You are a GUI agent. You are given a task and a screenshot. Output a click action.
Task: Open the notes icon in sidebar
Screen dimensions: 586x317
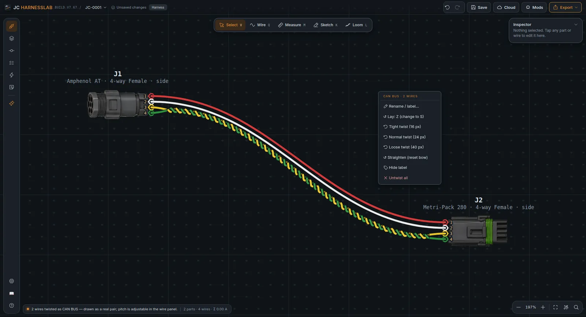click(x=12, y=87)
